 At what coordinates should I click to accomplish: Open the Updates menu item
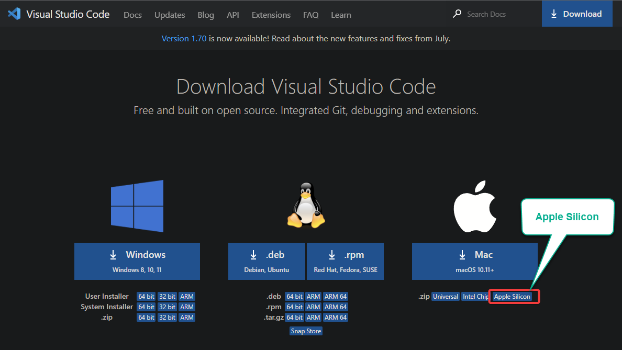(170, 15)
